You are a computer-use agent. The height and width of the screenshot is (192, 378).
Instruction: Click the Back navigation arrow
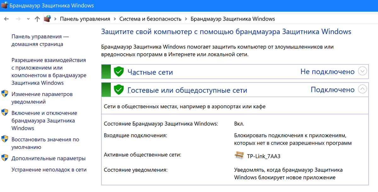point(6,19)
